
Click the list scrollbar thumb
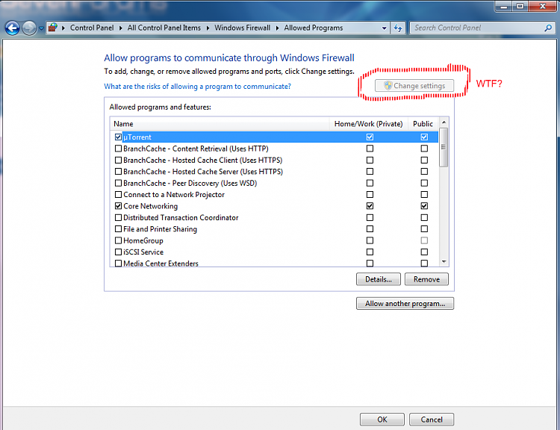pyautogui.click(x=444, y=147)
